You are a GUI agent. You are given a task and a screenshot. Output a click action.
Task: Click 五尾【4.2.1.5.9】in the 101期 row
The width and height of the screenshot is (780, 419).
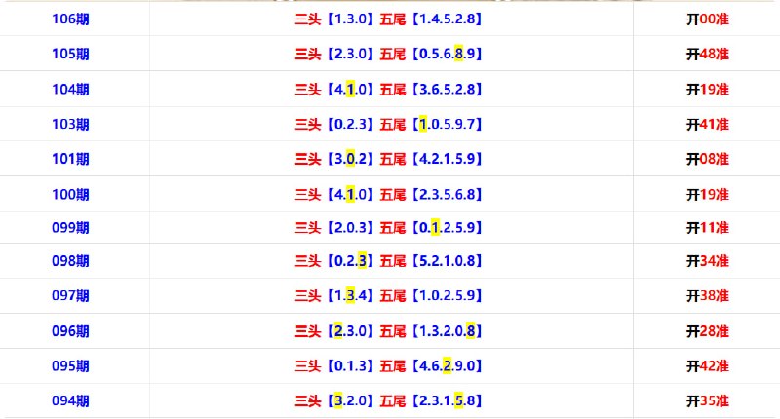click(x=431, y=159)
